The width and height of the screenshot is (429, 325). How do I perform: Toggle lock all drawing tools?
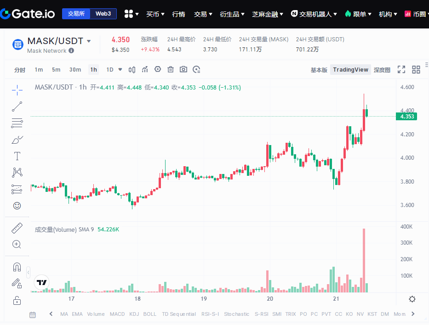click(x=17, y=300)
